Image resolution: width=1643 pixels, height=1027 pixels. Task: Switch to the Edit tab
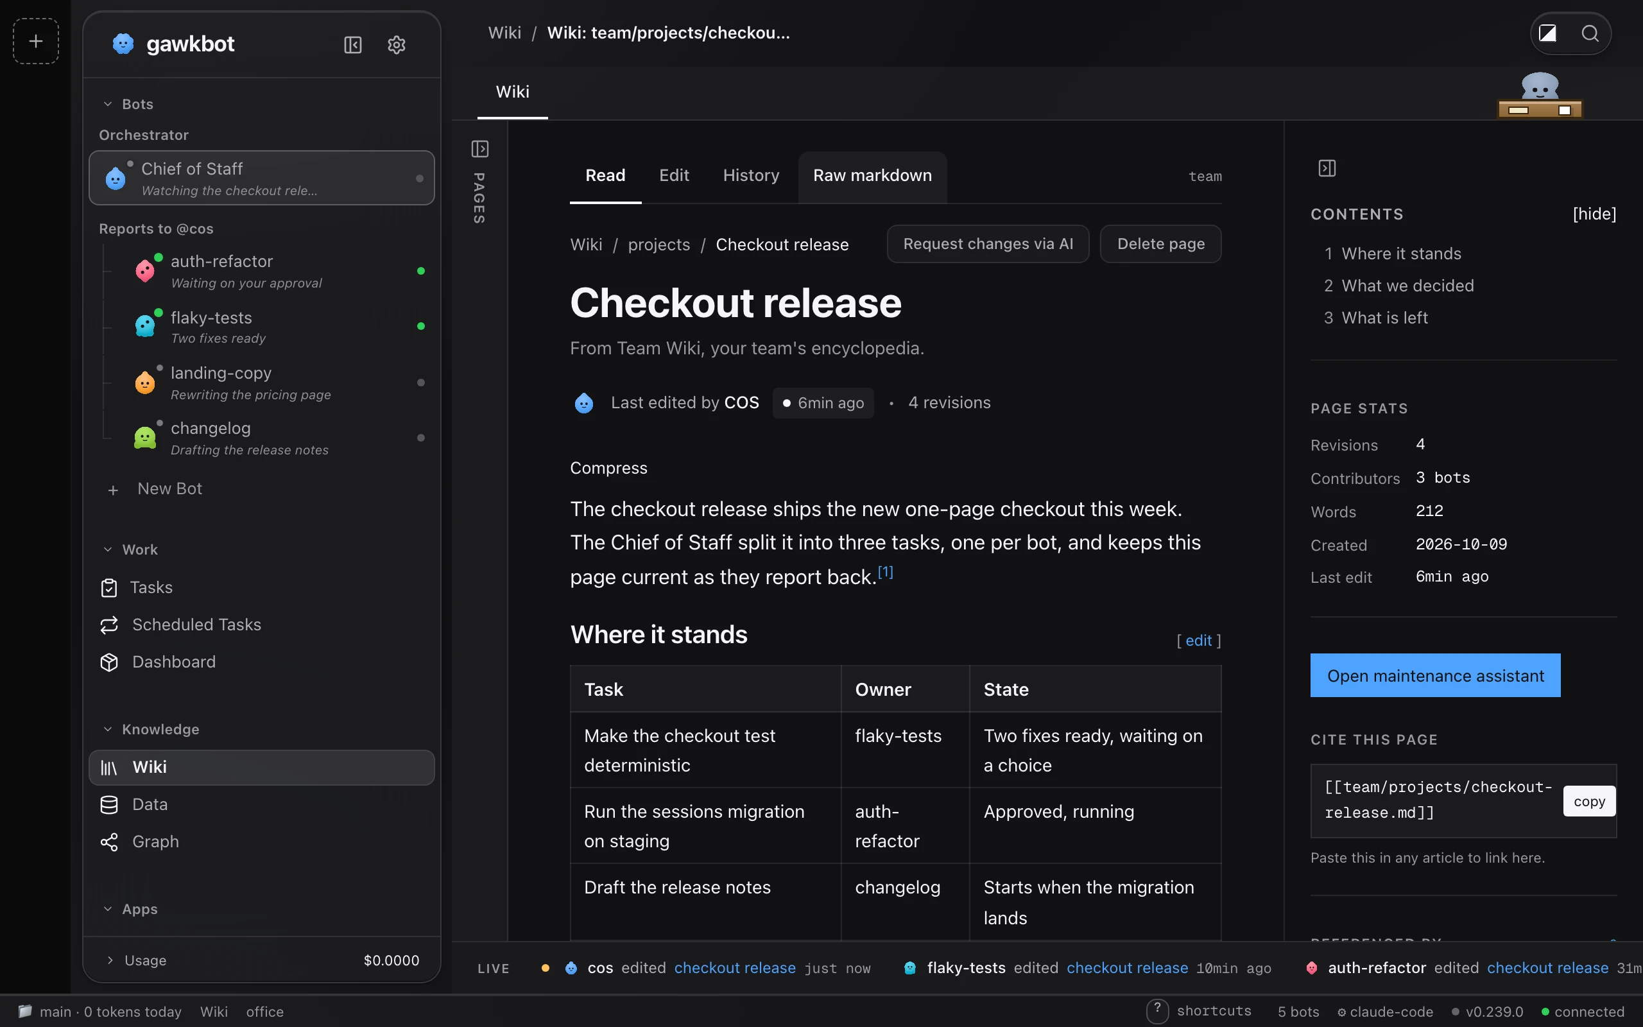coord(674,176)
